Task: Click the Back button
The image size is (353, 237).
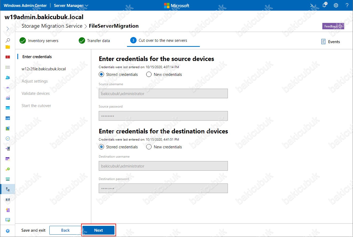Action: [x=65, y=230]
